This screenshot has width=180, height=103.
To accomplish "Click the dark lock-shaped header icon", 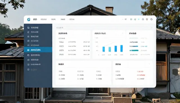I will pos(143,19).
